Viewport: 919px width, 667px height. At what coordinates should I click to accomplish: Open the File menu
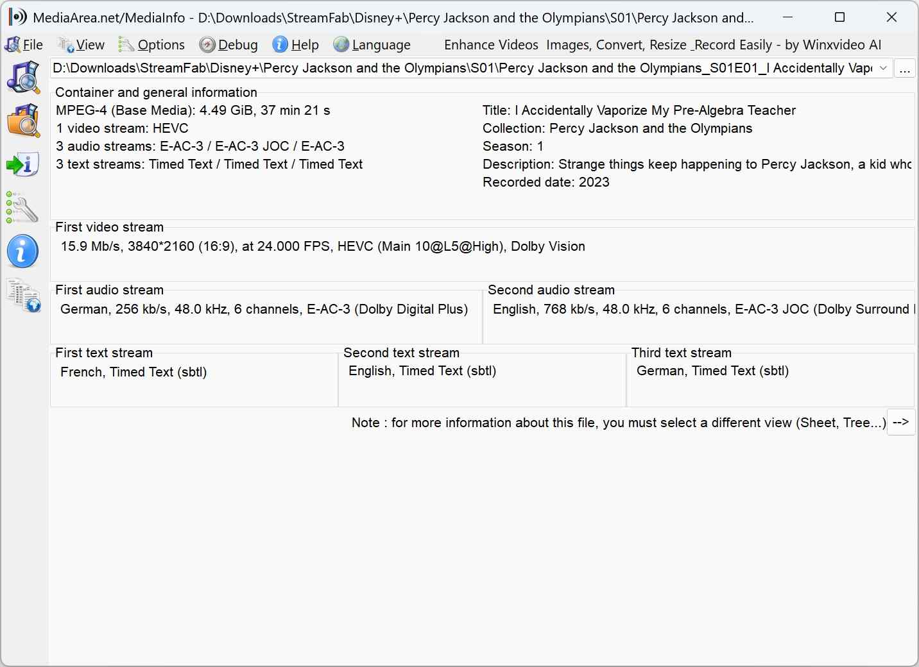click(24, 45)
